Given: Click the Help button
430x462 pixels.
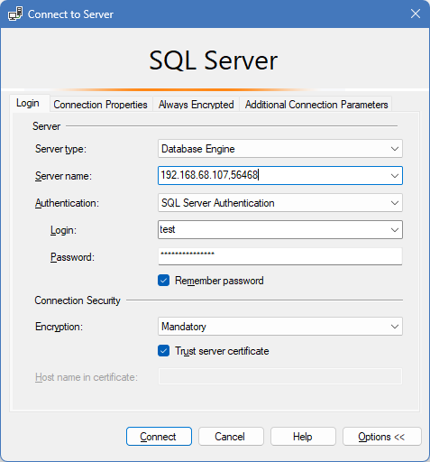Looking at the screenshot, I should [303, 436].
